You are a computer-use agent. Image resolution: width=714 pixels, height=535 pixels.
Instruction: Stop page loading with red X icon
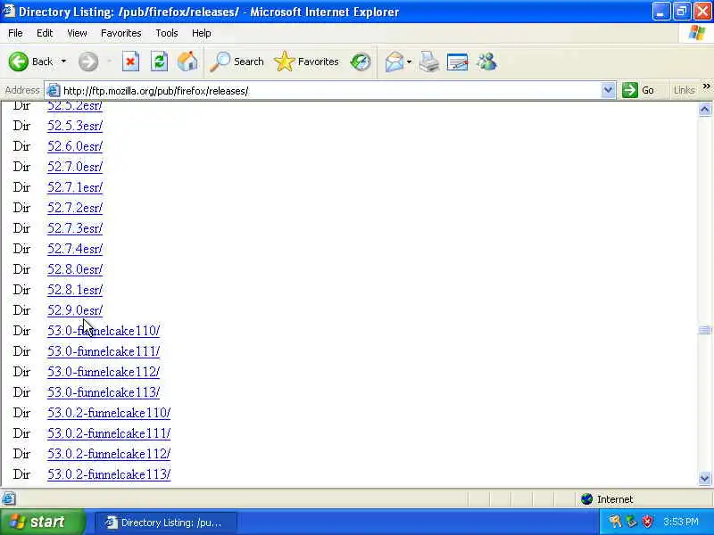[130, 62]
